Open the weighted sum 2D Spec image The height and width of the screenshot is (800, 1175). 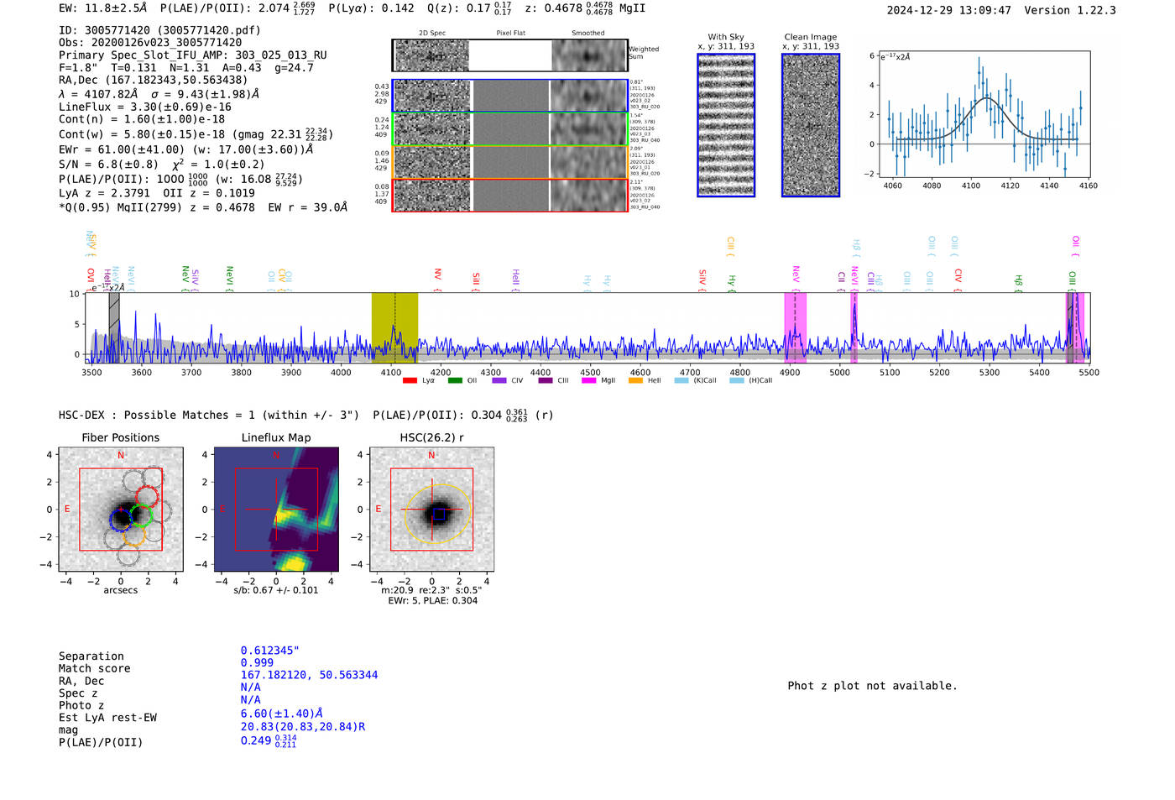(x=432, y=56)
